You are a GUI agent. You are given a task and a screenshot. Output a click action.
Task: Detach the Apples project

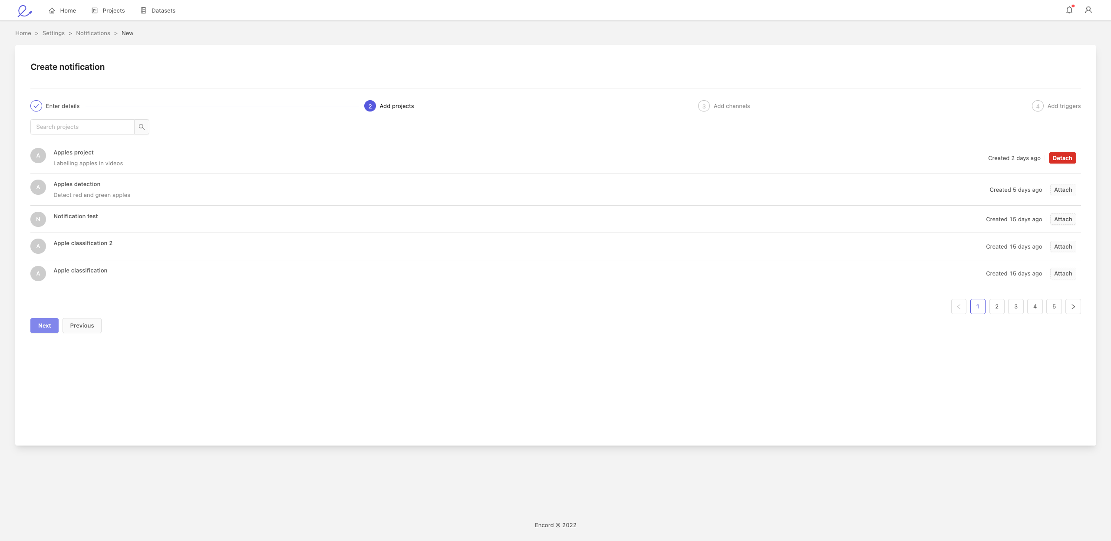coord(1062,158)
